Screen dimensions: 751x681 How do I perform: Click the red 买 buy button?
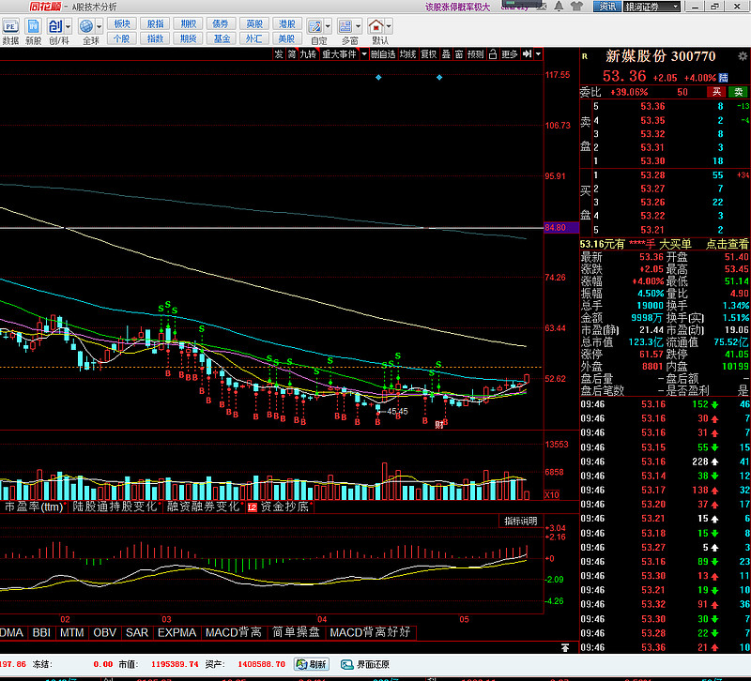pos(716,92)
